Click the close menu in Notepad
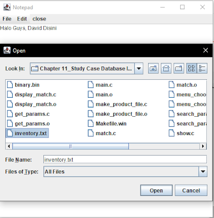The image size is (214, 218). click(39, 19)
